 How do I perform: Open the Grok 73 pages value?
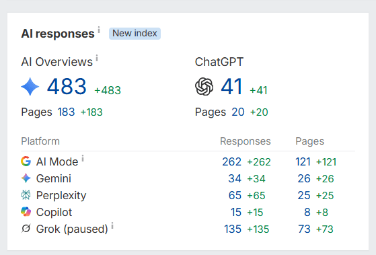click(x=304, y=229)
